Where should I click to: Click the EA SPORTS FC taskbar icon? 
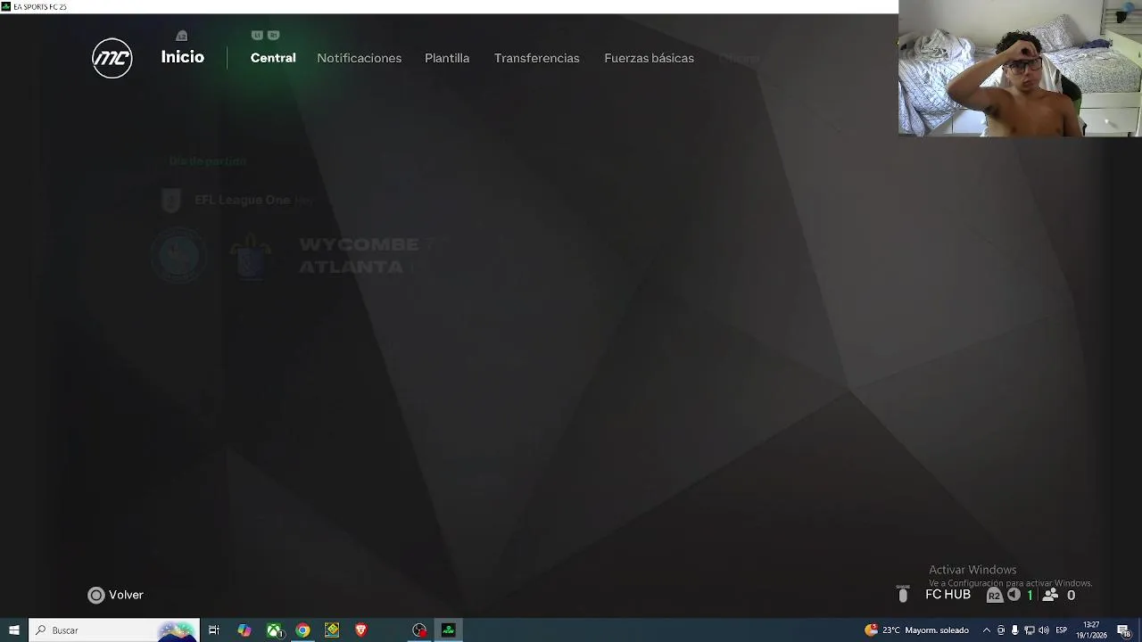point(449,630)
